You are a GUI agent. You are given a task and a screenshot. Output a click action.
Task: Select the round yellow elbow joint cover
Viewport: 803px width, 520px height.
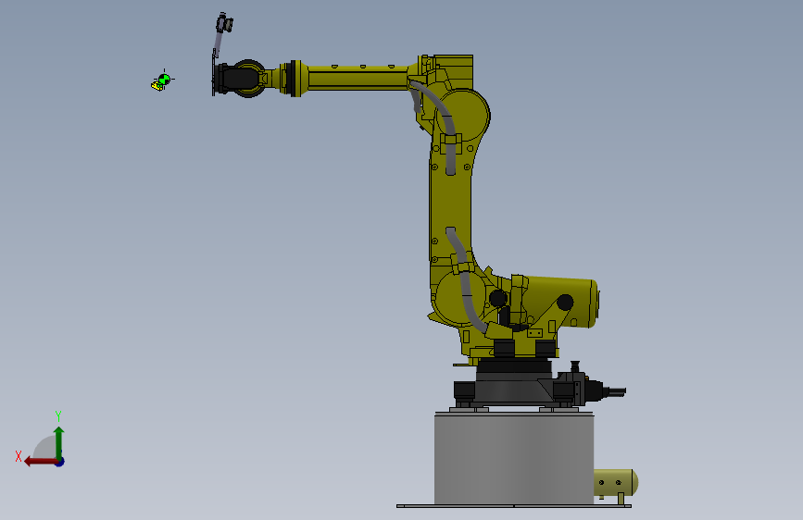pos(463,116)
